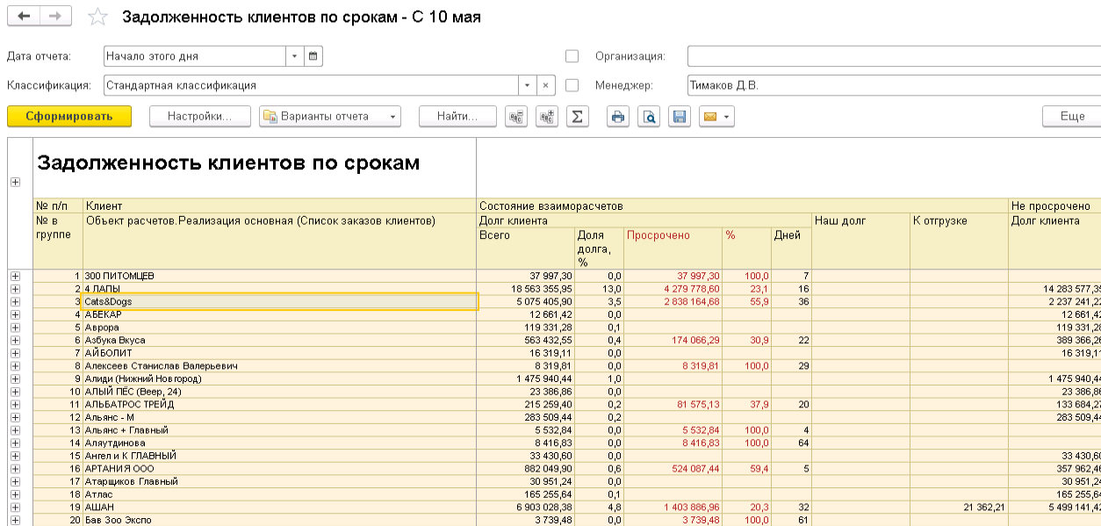Open the Варианты отчета menu
The height and width of the screenshot is (526, 1101).
pos(329,117)
